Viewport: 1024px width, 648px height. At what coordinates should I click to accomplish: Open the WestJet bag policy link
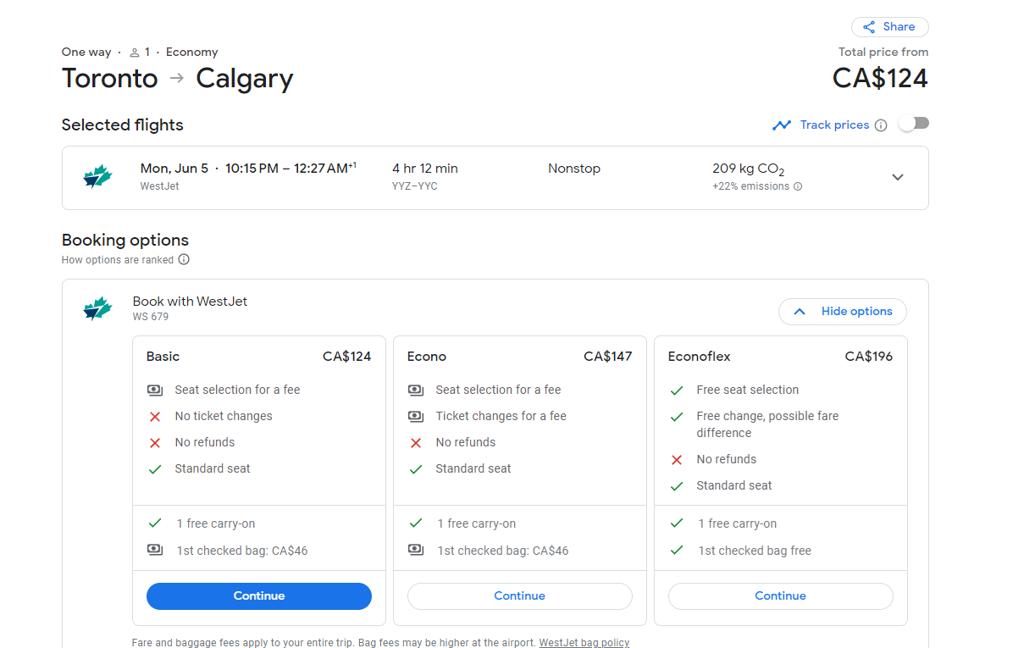pyautogui.click(x=584, y=643)
